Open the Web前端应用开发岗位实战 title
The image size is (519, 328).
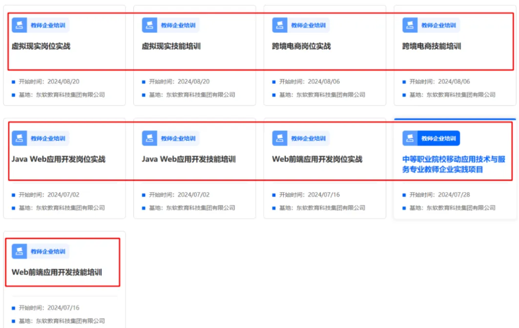tap(317, 159)
